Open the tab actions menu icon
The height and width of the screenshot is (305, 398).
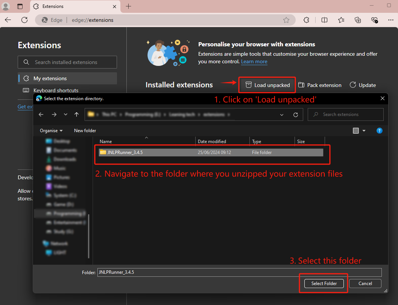tap(20, 6)
